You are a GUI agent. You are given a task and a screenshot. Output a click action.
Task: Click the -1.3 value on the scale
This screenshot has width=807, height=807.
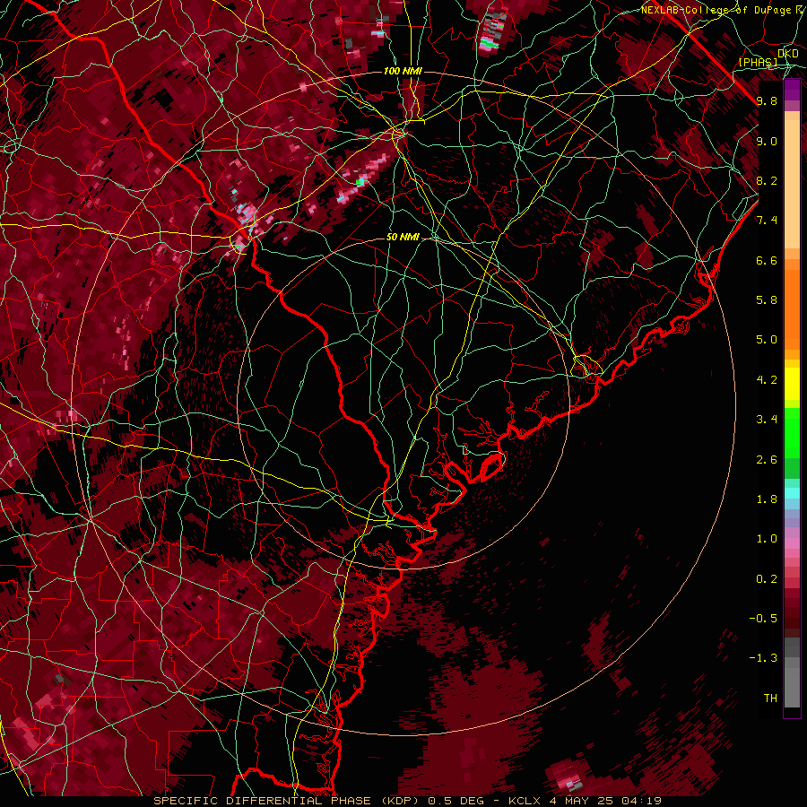click(763, 658)
